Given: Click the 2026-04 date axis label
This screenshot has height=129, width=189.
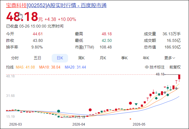Looking at the screenshot, I should (79, 124).
